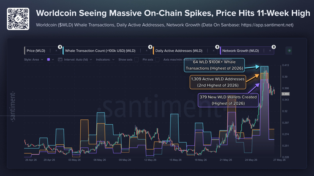Viewport: 314px width, 176px height.
Task: Click the Ethereum badge on Network Growth
Action: 273,47
